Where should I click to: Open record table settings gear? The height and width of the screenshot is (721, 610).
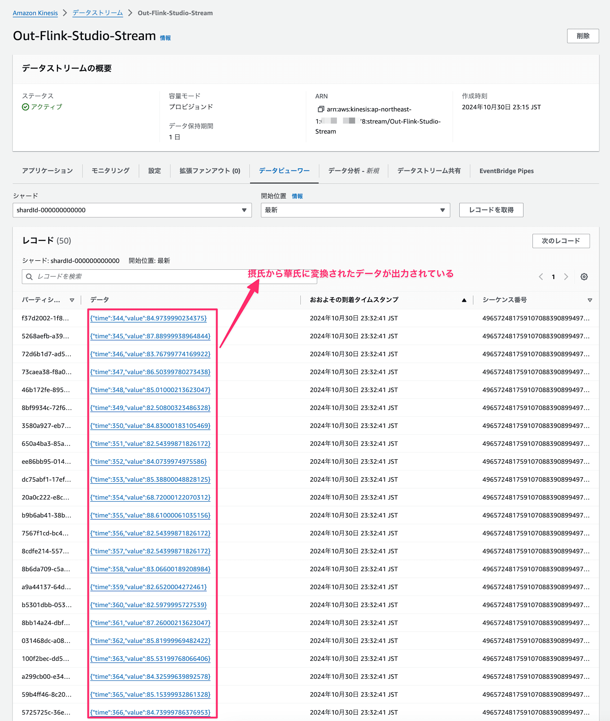tap(584, 277)
